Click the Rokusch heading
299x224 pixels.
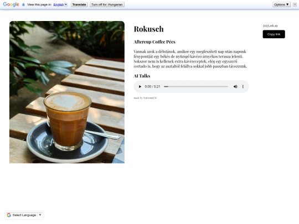(x=148, y=29)
